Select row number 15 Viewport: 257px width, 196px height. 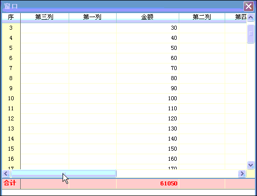pos(11,149)
